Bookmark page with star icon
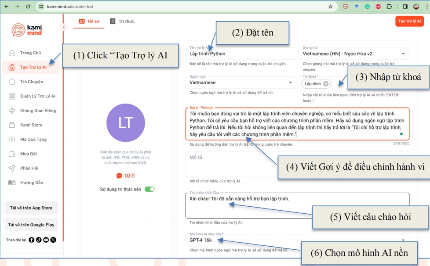The width and height of the screenshot is (430, 266). tap(330, 7)
